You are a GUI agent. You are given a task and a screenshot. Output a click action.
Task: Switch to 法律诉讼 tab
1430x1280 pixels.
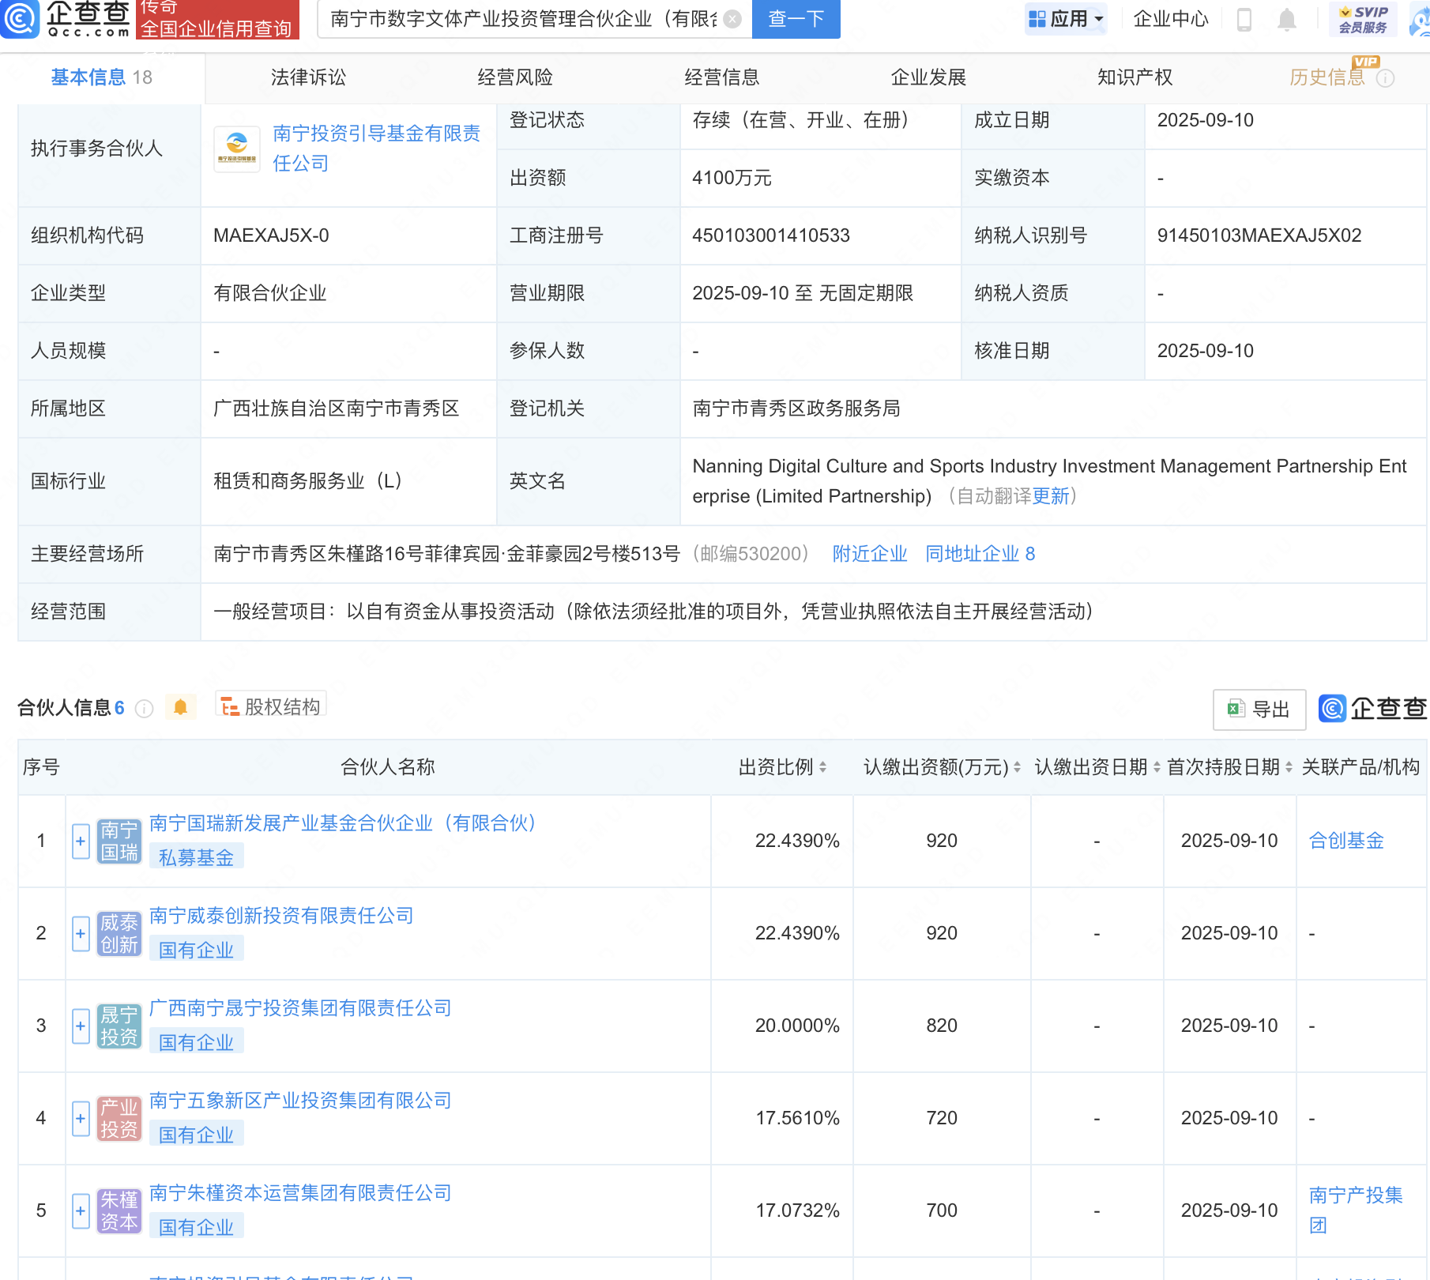click(x=308, y=77)
